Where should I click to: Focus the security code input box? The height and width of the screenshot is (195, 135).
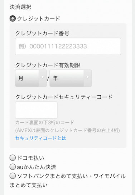(x=36, y=110)
